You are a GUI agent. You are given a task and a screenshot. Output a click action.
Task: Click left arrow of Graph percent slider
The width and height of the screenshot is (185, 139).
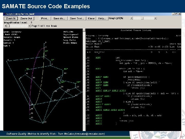(x=131, y=18)
